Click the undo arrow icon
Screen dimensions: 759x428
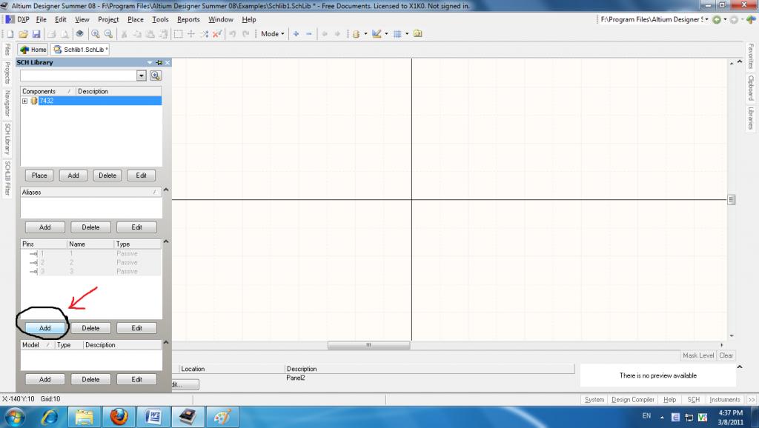233,34
